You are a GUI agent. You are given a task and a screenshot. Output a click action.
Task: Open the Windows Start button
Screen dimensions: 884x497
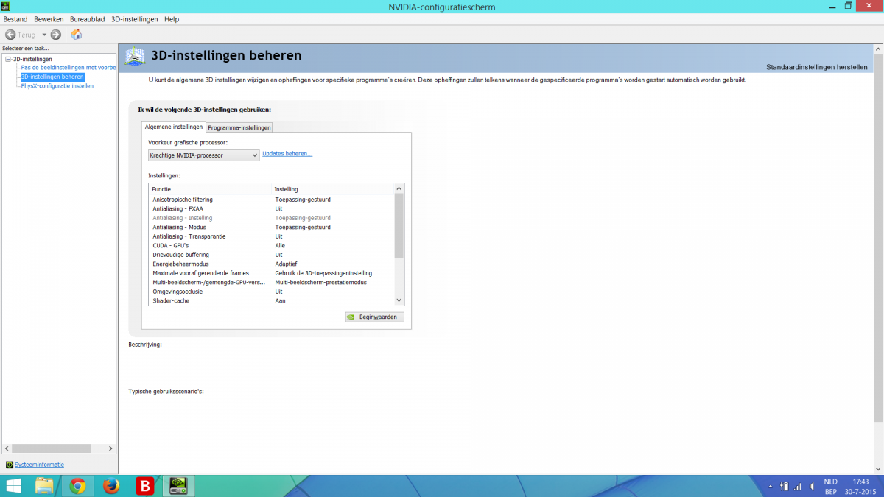pyautogui.click(x=14, y=486)
